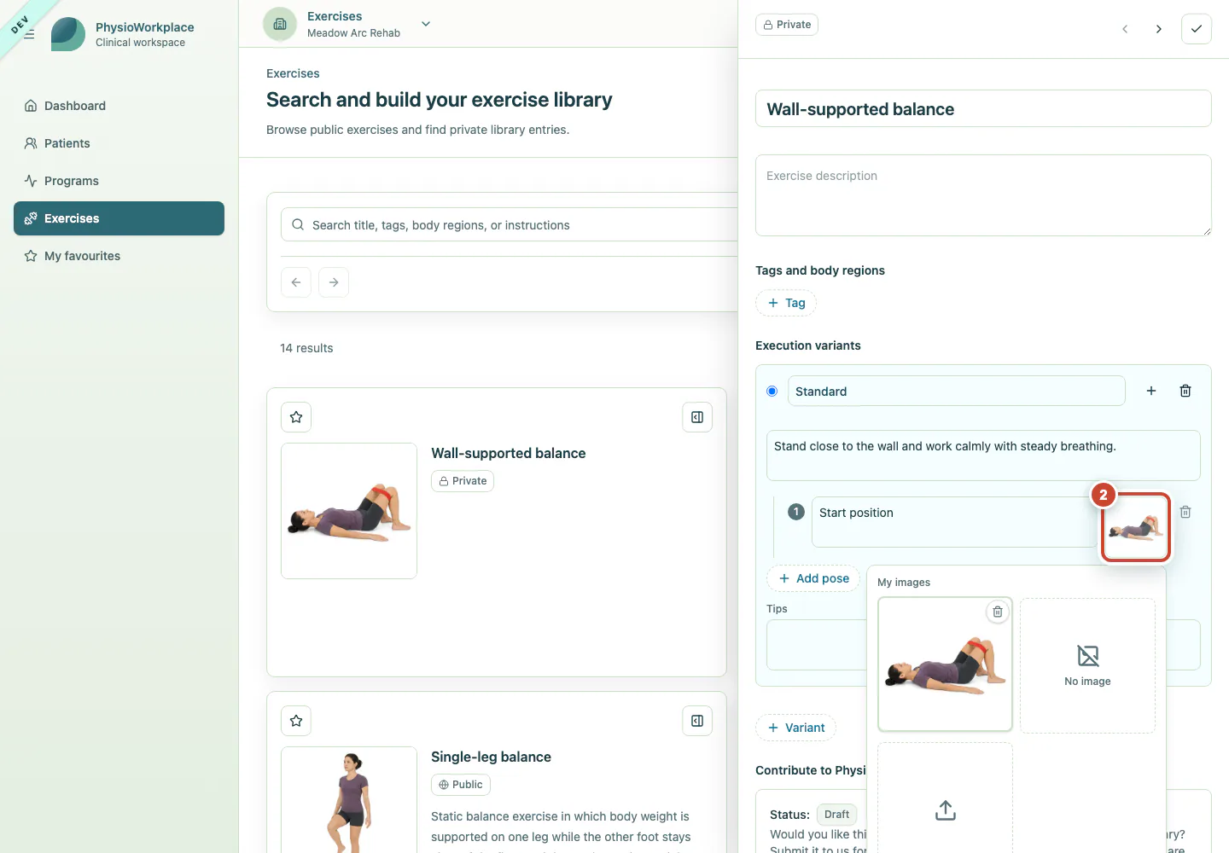The height and width of the screenshot is (853, 1229).
Task: Open the Wall-supported balance card thumbnail
Action: (349, 511)
